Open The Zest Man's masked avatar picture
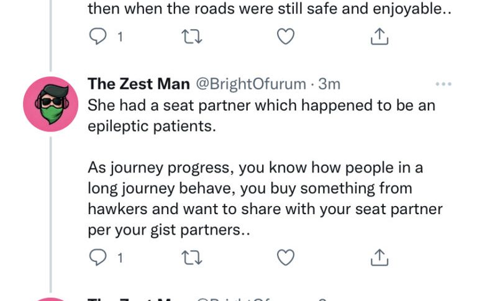477x301 pixels. click(50, 104)
